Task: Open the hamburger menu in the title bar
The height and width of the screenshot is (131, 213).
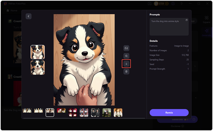Action: pyautogui.click(x=182, y=4)
